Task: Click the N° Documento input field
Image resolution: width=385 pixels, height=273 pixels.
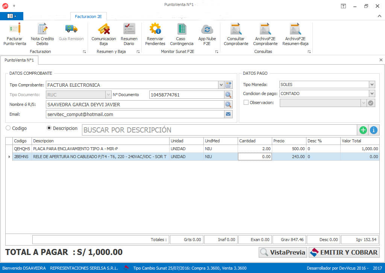Action: tap(186, 95)
